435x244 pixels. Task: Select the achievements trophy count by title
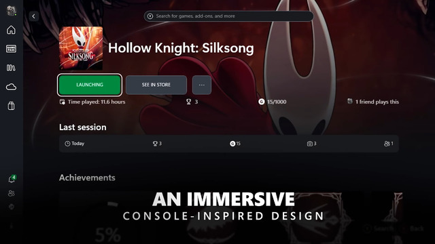pyautogui.click(x=192, y=102)
